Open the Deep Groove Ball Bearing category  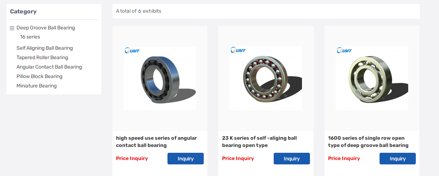point(46,28)
